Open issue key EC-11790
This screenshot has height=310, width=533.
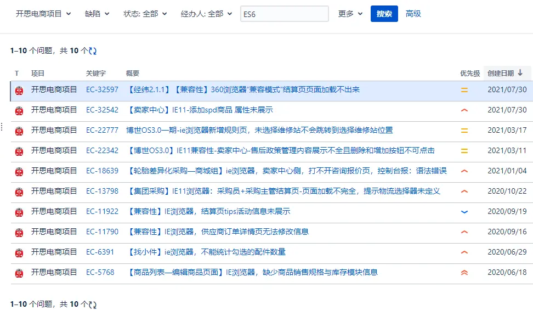click(x=102, y=232)
